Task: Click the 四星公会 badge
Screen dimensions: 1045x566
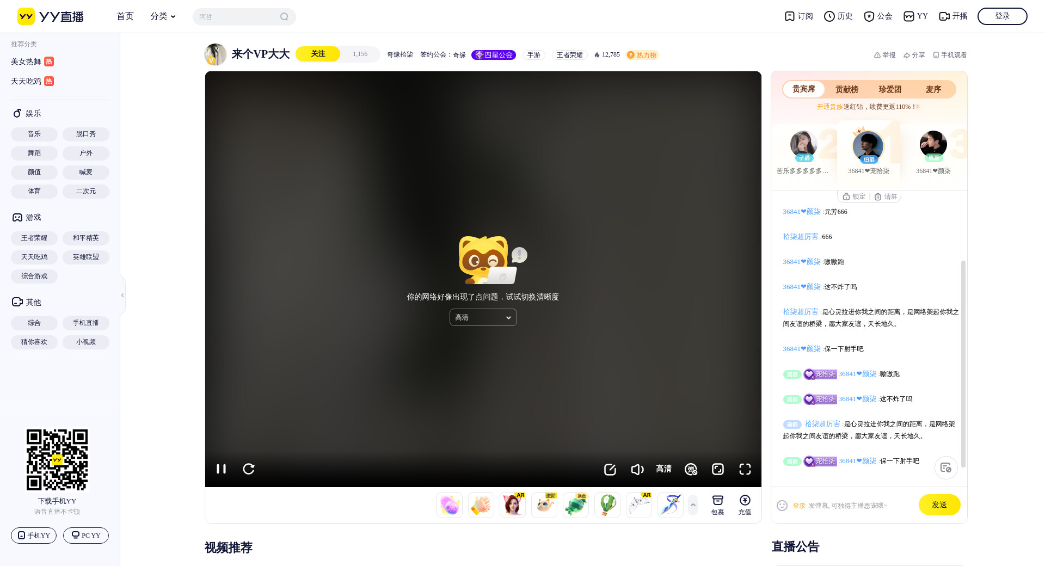Action: (494, 55)
